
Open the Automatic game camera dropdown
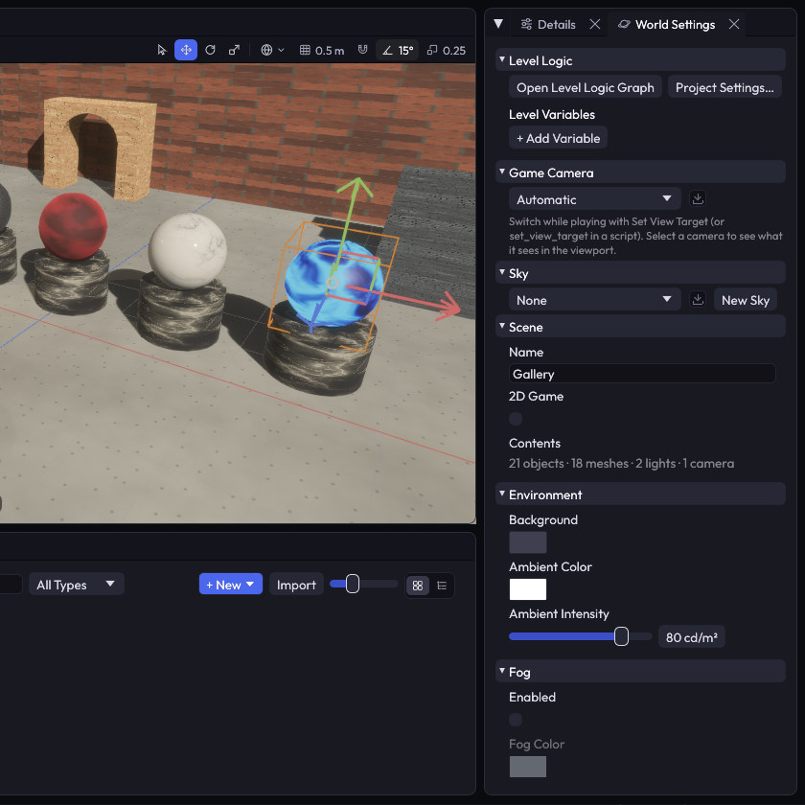click(594, 199)
